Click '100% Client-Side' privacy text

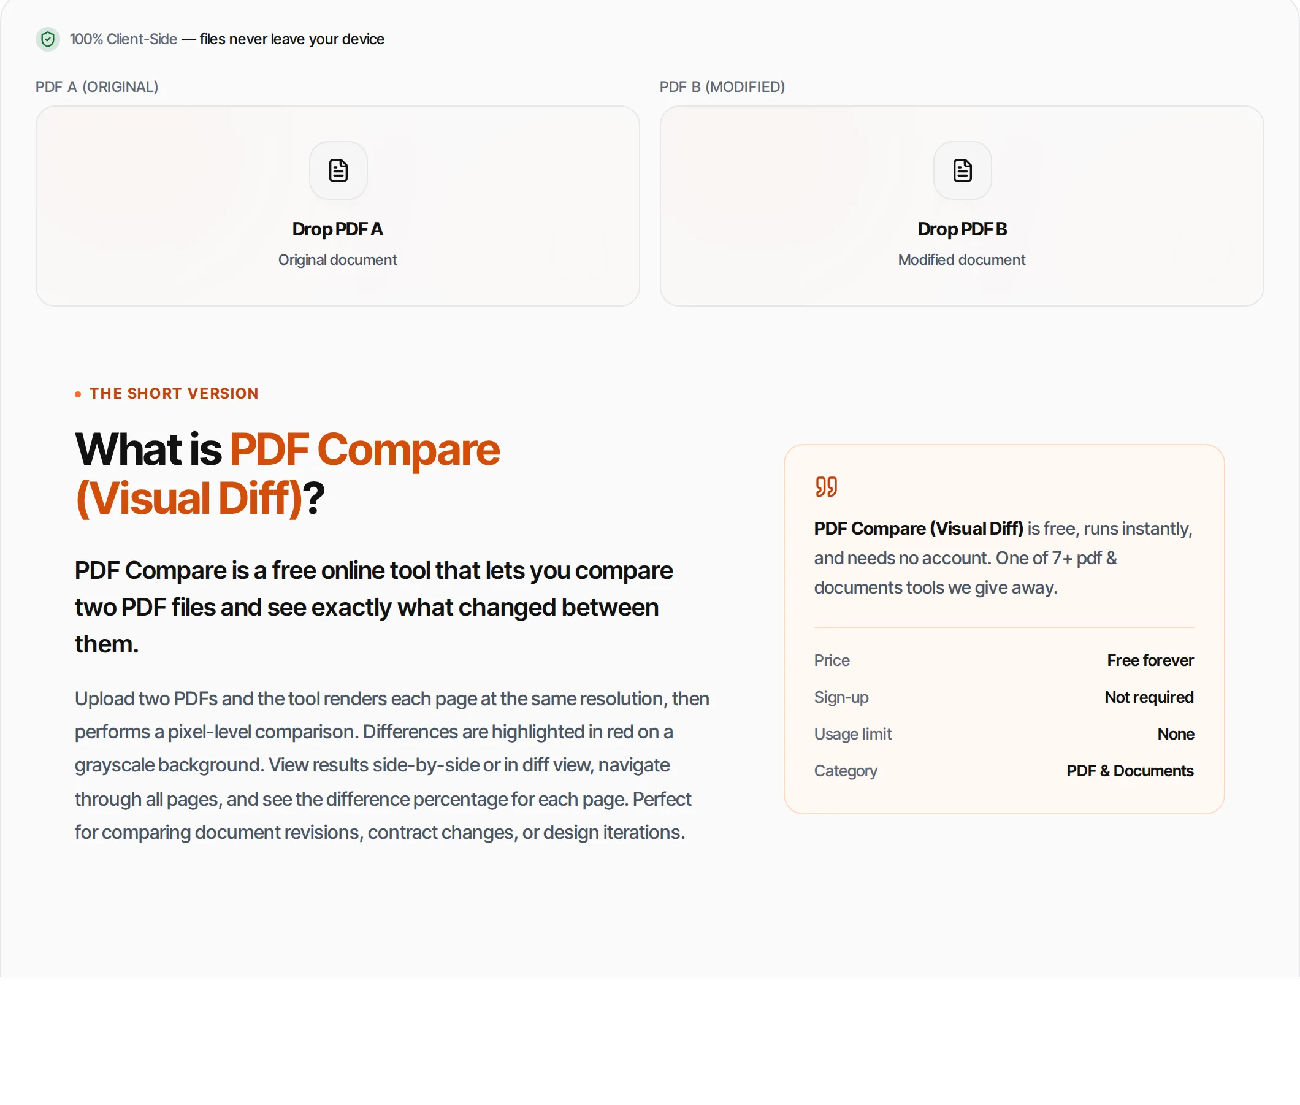123,39
